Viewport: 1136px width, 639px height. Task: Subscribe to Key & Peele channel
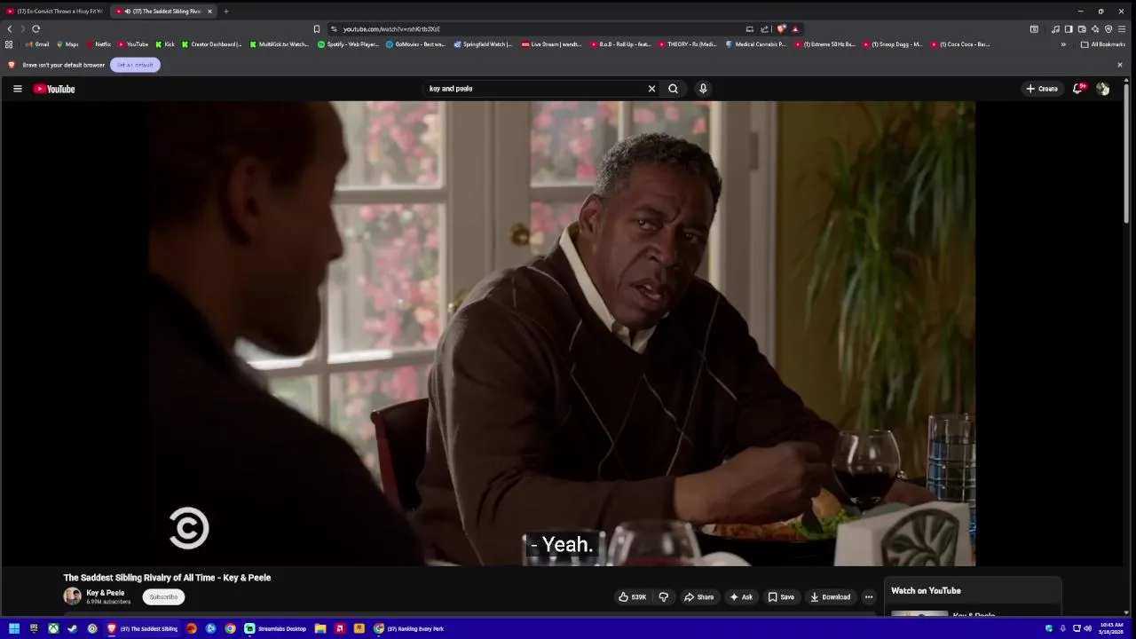point(163,597)
